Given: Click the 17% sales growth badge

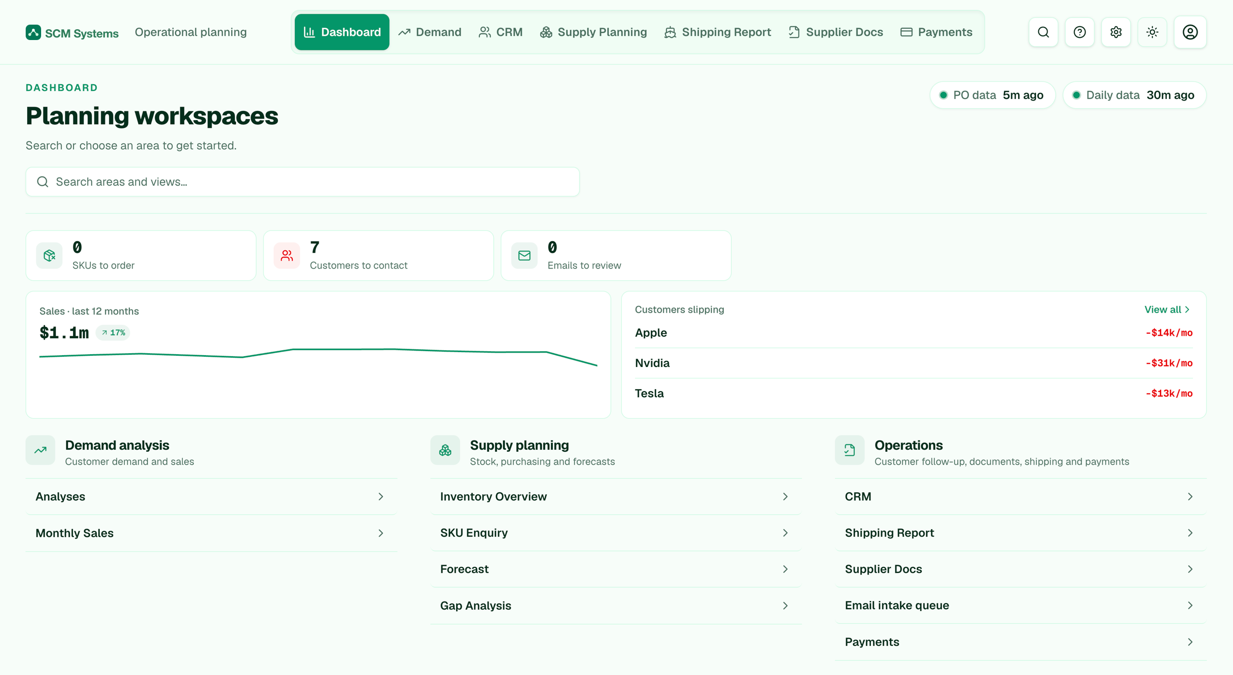Looking at the screenshot, I should coord(113,333).
